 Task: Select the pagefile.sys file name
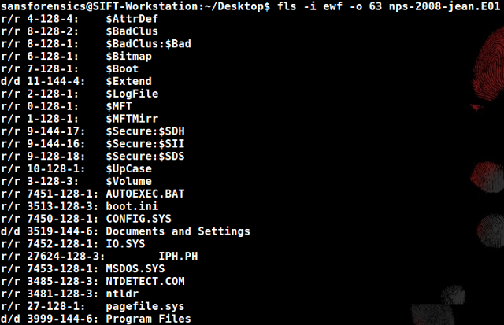(x=145, y=306)
